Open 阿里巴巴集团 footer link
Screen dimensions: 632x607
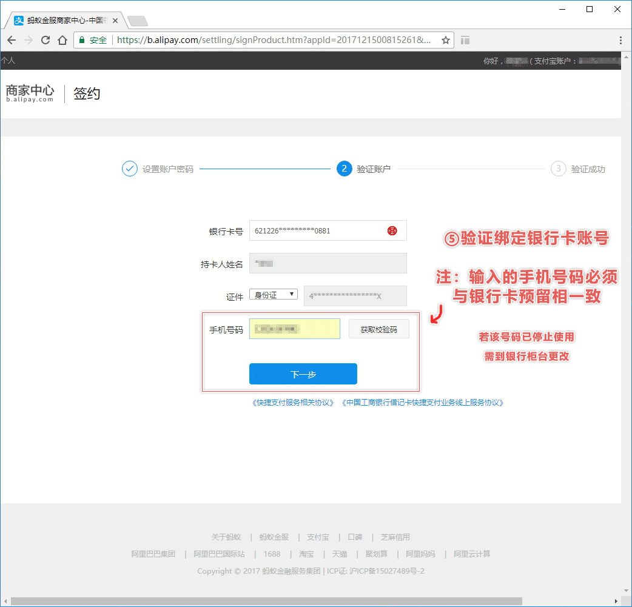pyautogui.click(x=153, y=554)
